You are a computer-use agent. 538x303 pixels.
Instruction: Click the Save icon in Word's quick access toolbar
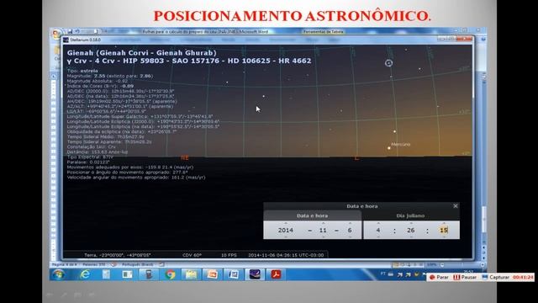pos(70,31)
